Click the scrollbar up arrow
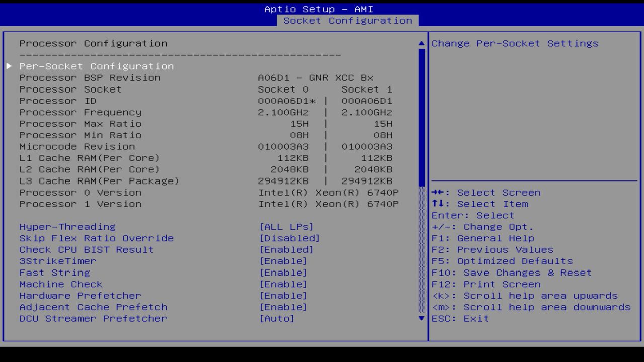Image resolution: width=644 pixels, height=362 pixels. [421, 43]
